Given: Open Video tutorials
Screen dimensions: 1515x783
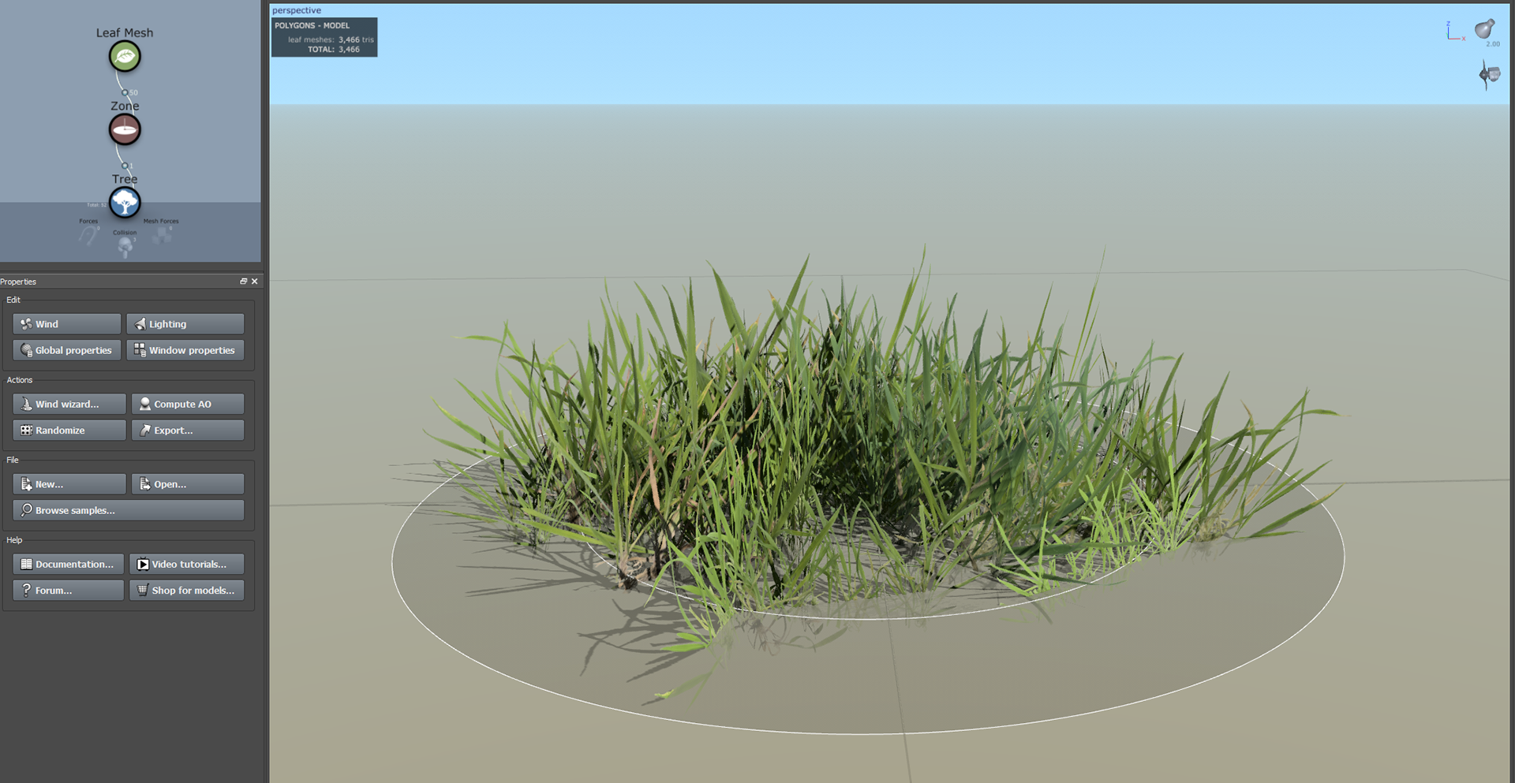Looking at the screenshot, I should 187,564.
